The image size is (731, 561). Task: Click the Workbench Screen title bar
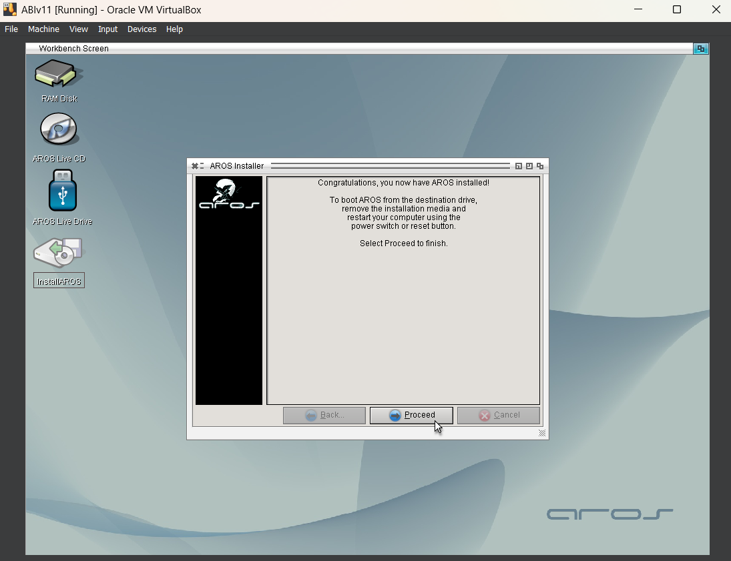[359, 49]
